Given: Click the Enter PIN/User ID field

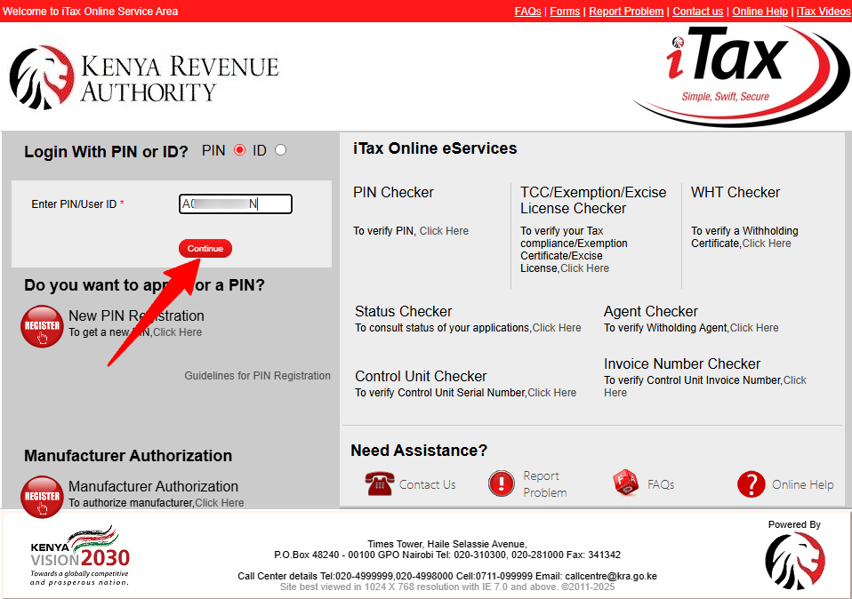Looking at the screenshot, I should point(235,204).
